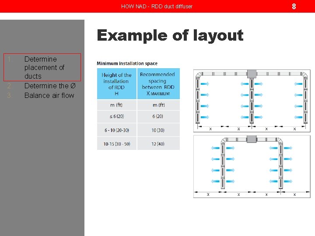This screenshot has width=315, height=236.
Task: Click the header text 'HOW NAD - RDD duct diffuser'
Action: point(157,7)
